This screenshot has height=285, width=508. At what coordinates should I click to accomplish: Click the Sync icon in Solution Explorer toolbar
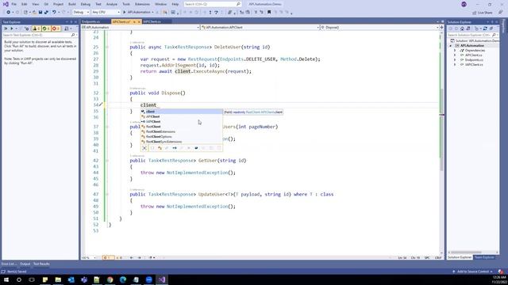pyautogui.click(x=485, y=28)
